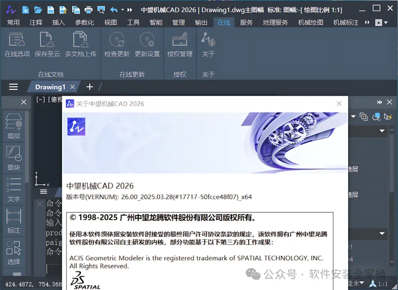
Task: Open the 标注 dimension tool
Action: click(x=14, y=221)
